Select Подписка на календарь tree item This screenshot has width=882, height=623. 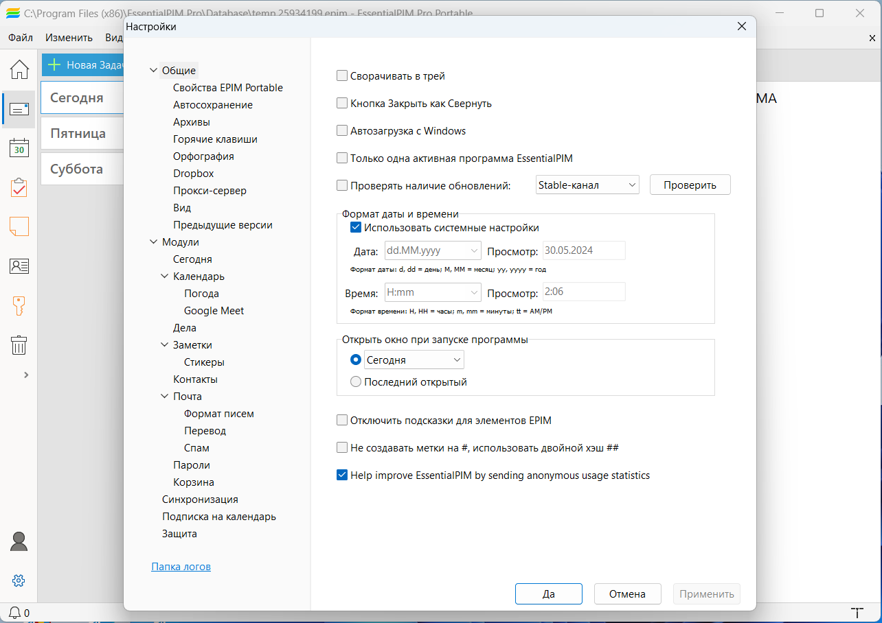point(219,516)
